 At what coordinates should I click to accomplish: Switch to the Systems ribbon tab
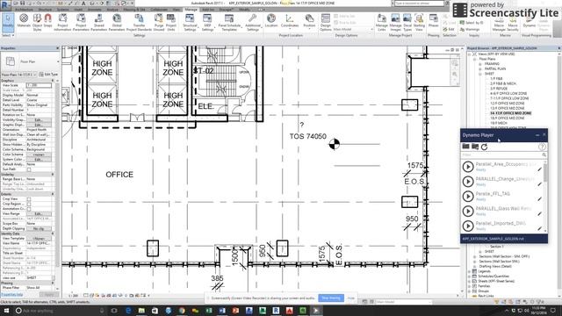[x=63, y=10]
